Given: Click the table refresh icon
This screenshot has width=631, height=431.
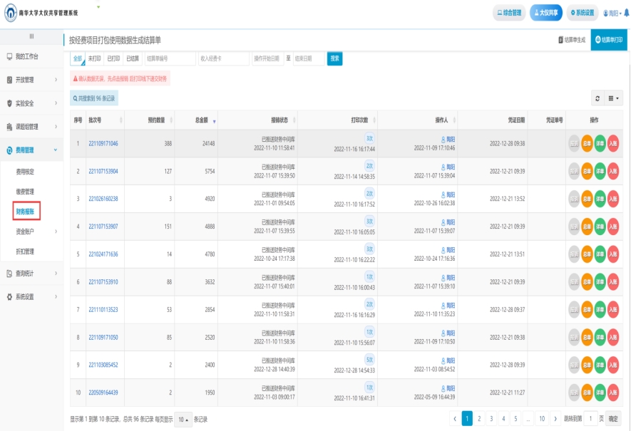Looking at the screenshot, I should point(597,98).
